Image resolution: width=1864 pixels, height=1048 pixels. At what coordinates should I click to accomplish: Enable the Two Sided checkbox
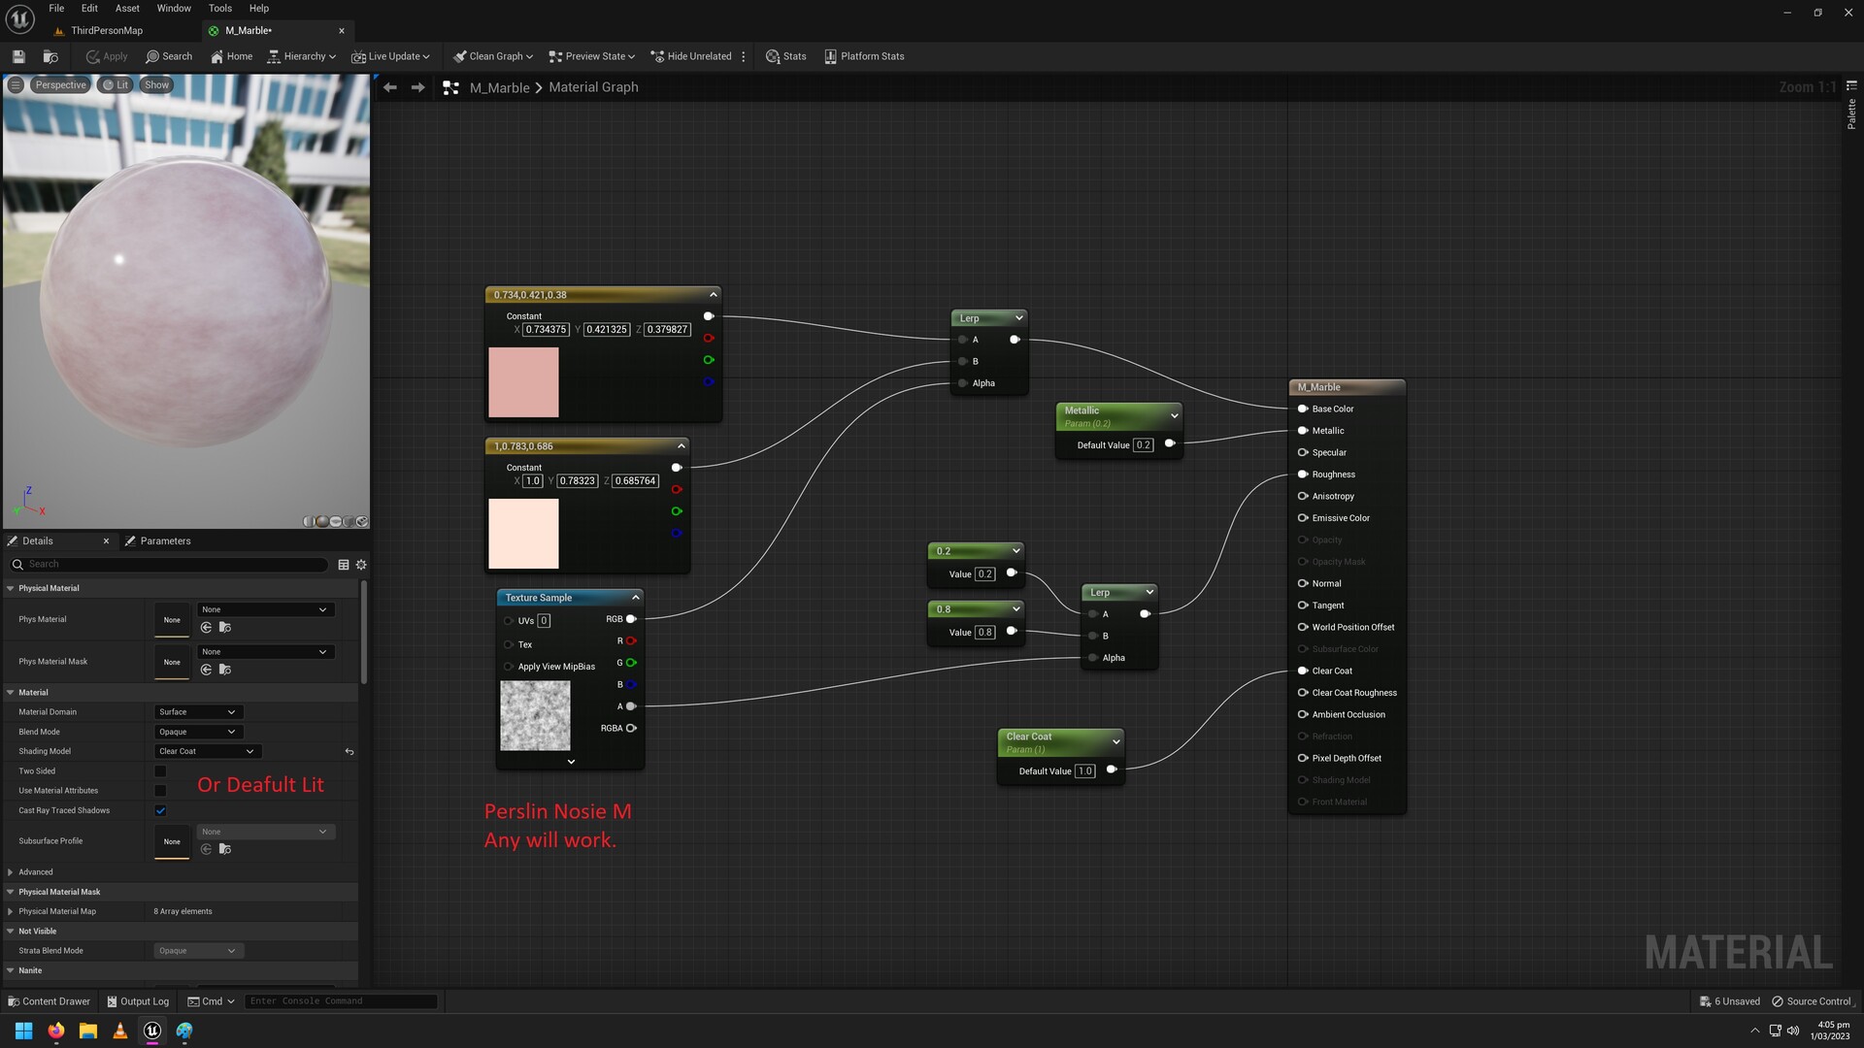(x=160, y=770)
